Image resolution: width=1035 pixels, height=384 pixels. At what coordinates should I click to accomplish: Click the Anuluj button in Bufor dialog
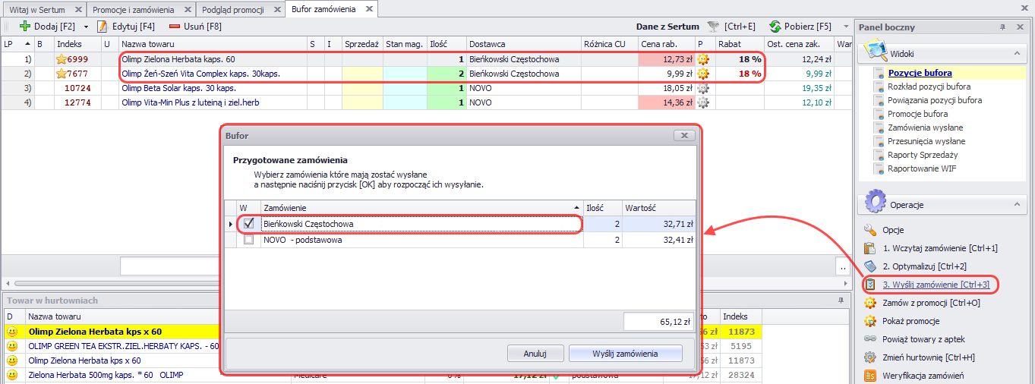pyautogui.click(x=535, y=354)
